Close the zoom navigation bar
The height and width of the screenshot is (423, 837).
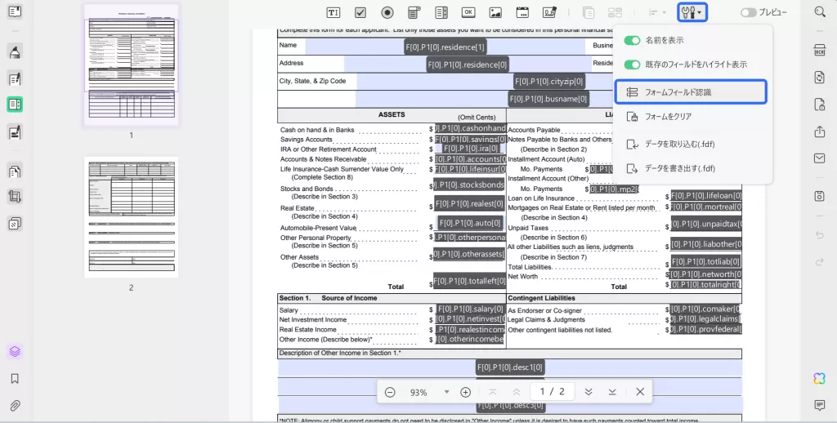point(640,392)
